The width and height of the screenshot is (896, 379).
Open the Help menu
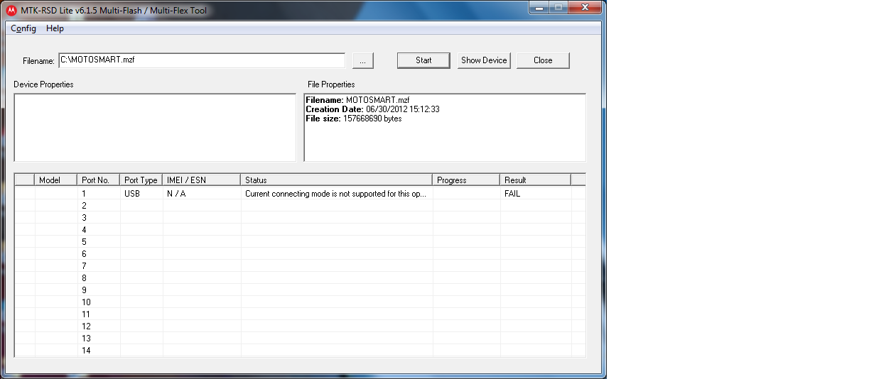pos(55,28)
